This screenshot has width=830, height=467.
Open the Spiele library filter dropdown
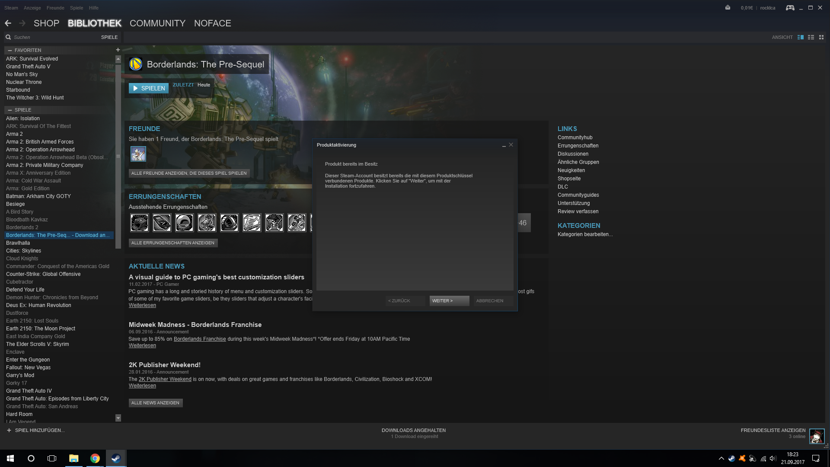(109, 37)
